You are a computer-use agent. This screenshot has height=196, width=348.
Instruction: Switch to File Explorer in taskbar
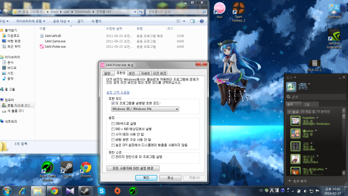(x=38, y=191)
